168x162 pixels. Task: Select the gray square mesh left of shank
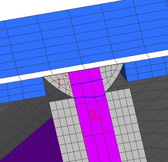point(66,130)
